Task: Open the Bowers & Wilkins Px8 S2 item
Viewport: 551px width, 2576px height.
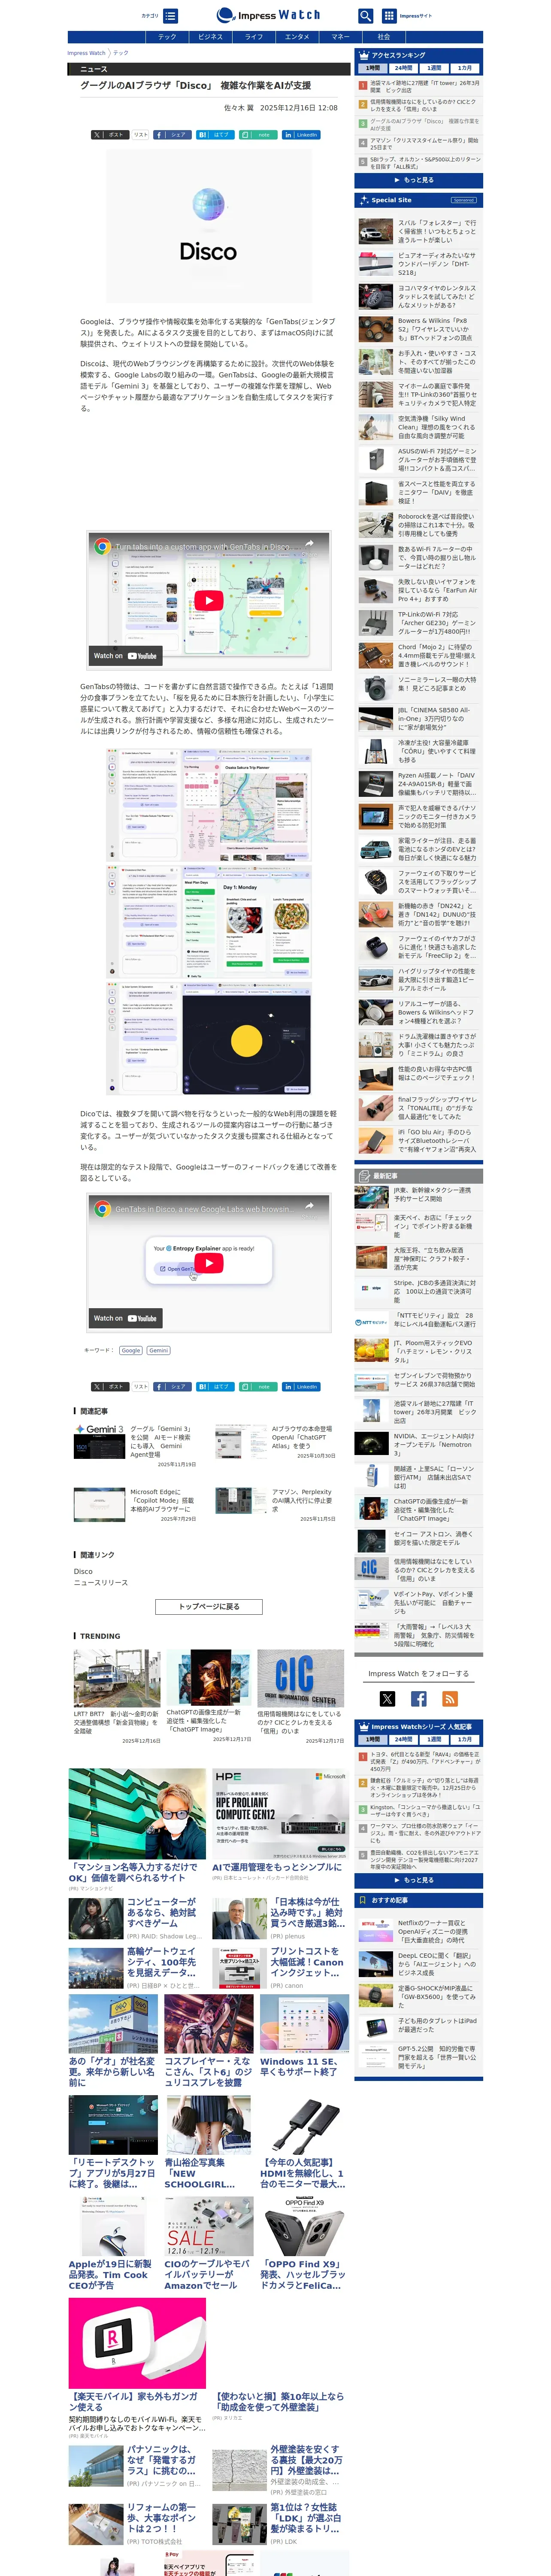Action: [419, 329]
